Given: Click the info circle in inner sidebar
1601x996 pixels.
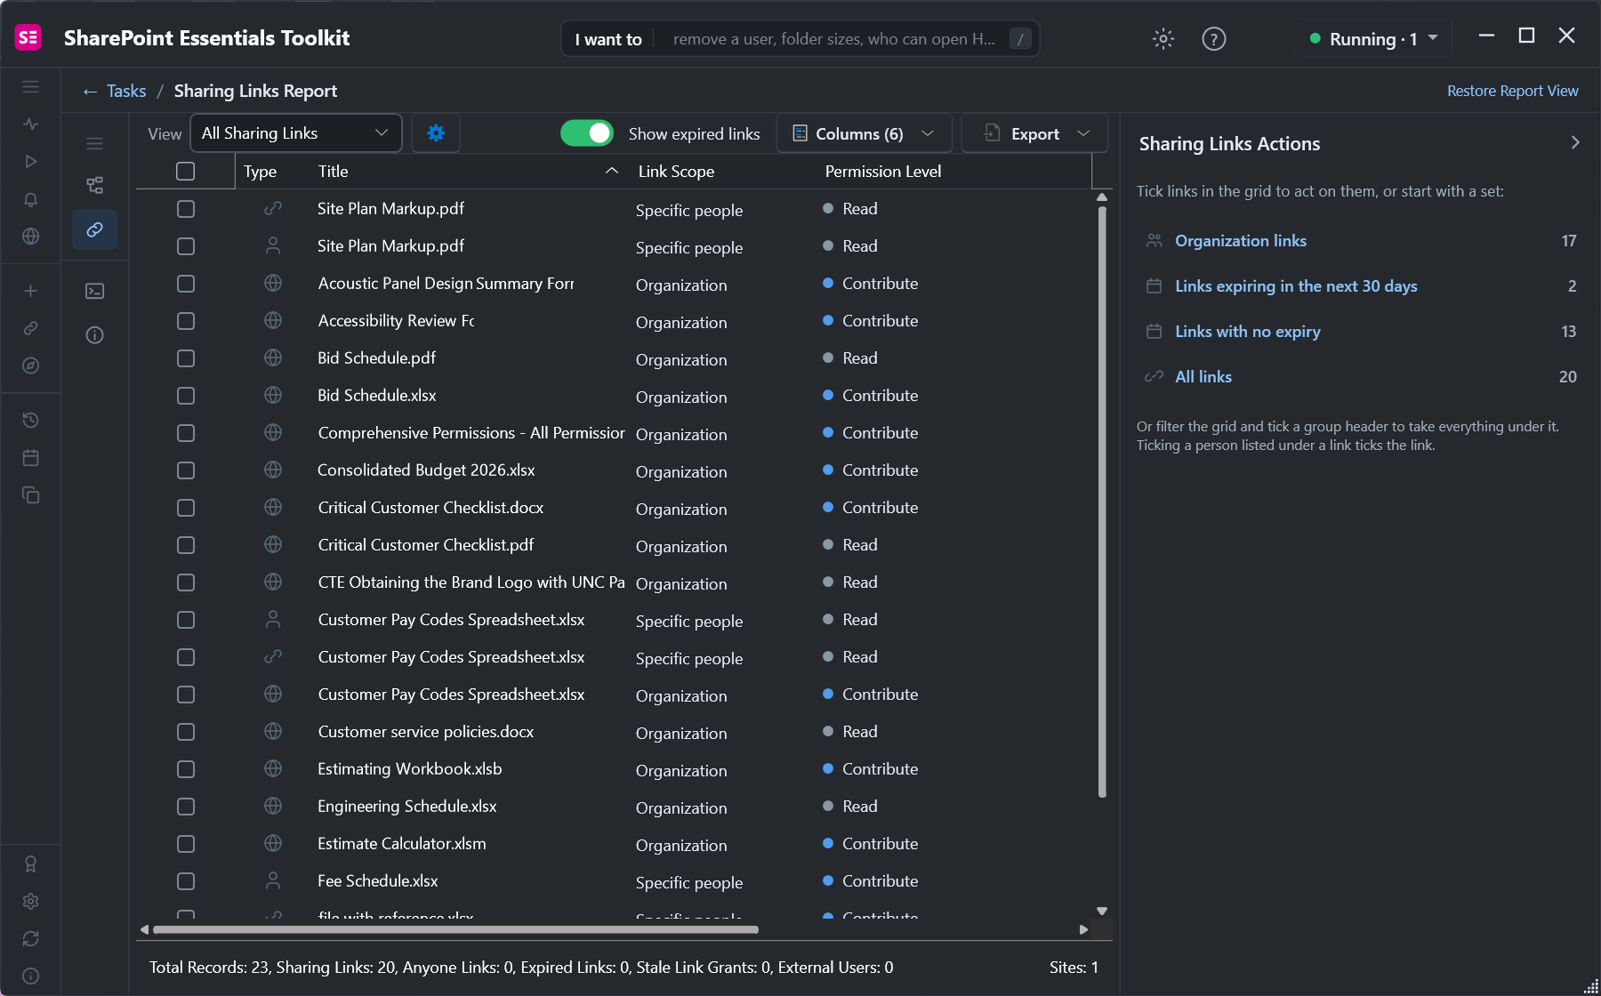Looking at the screenshot, I should 94,335.
